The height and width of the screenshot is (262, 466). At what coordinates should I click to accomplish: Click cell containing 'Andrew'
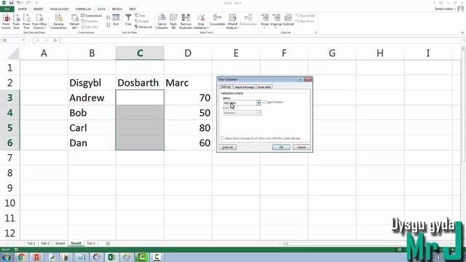92,98
